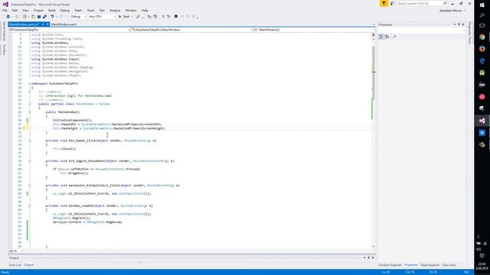490x275 pixels.
Task: Open the View menu
Action: click(25, 10)
